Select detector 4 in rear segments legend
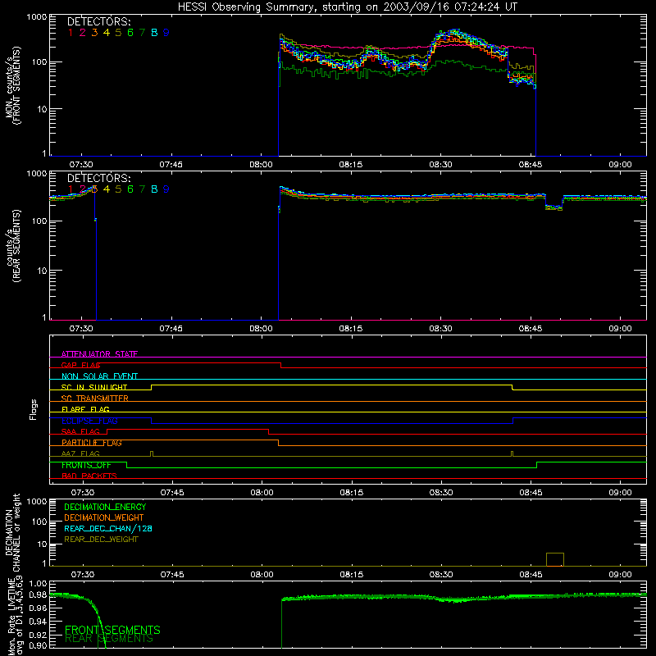This screenshot has width=656, height=656. (107, 189)
